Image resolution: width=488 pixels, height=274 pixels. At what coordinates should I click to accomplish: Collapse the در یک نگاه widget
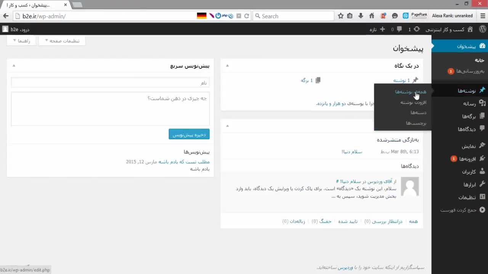[x=227, y=65]
